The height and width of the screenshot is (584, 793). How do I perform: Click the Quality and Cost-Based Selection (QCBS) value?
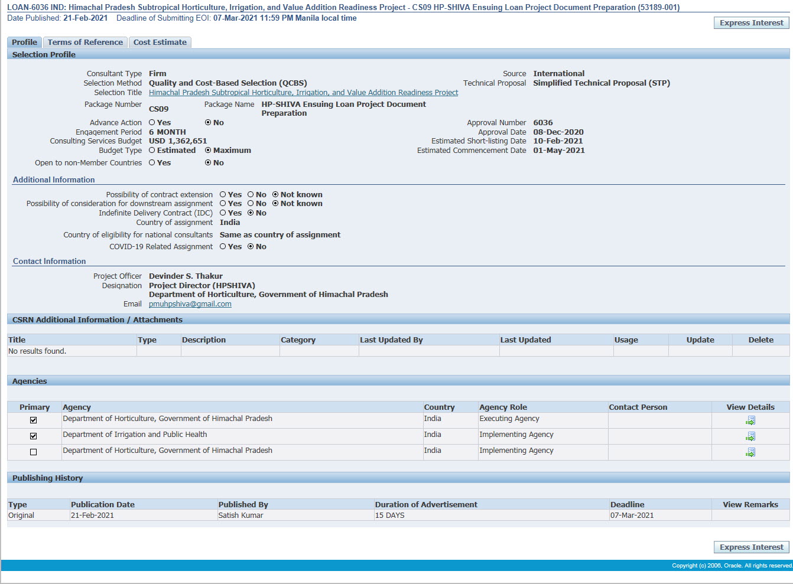click(227, 83)
